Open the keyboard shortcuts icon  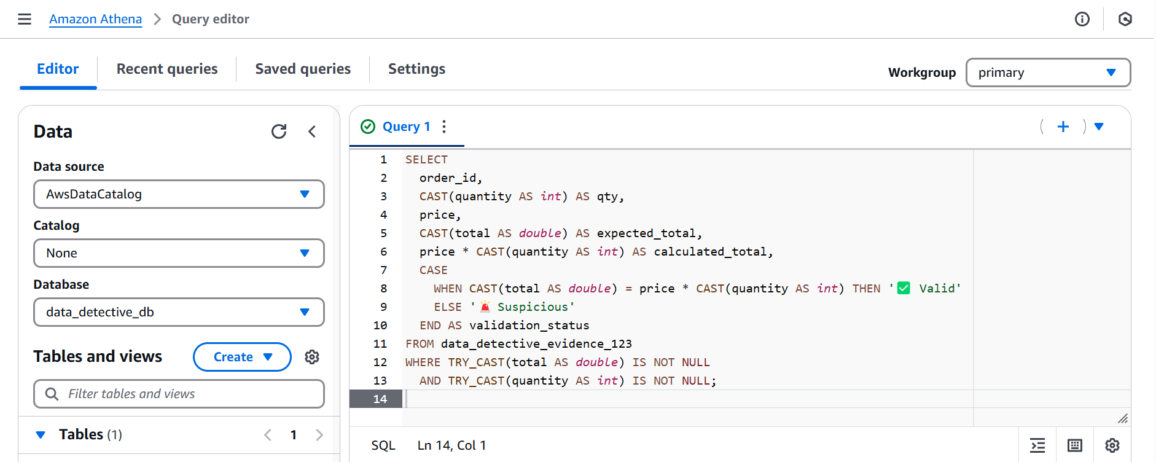[1075, 445]
